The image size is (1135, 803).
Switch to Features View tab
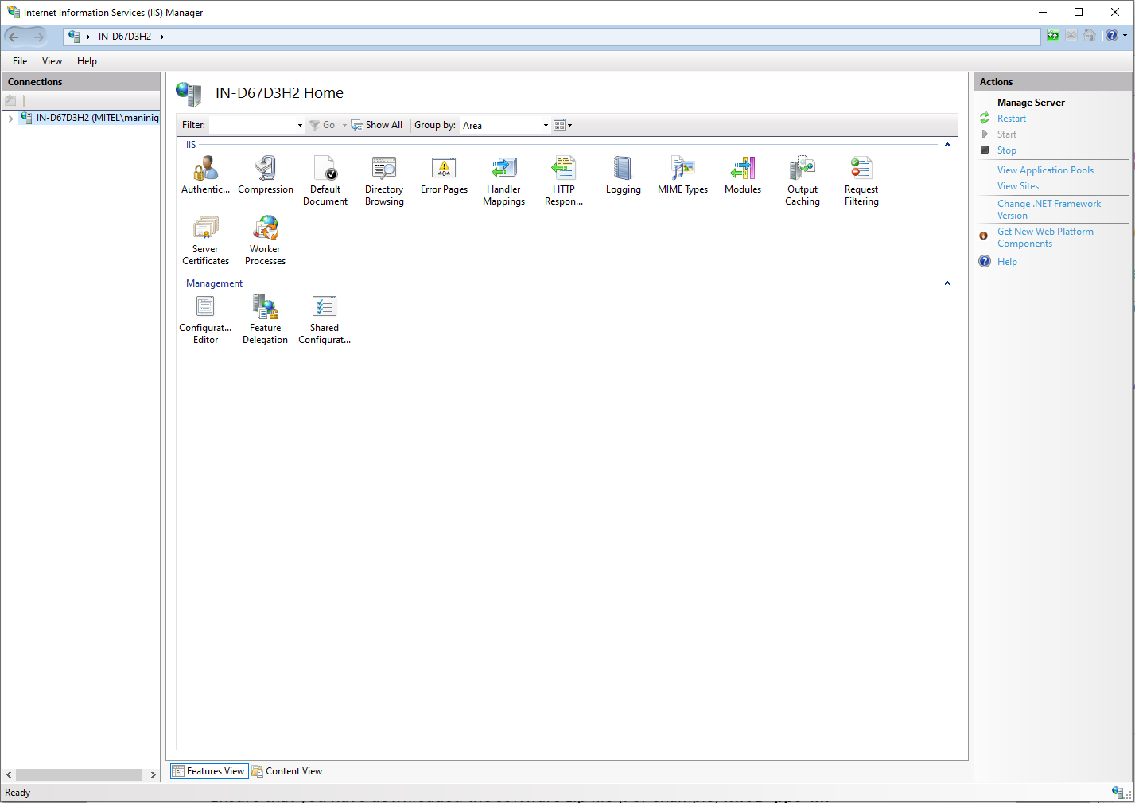(x=209, y=771)
